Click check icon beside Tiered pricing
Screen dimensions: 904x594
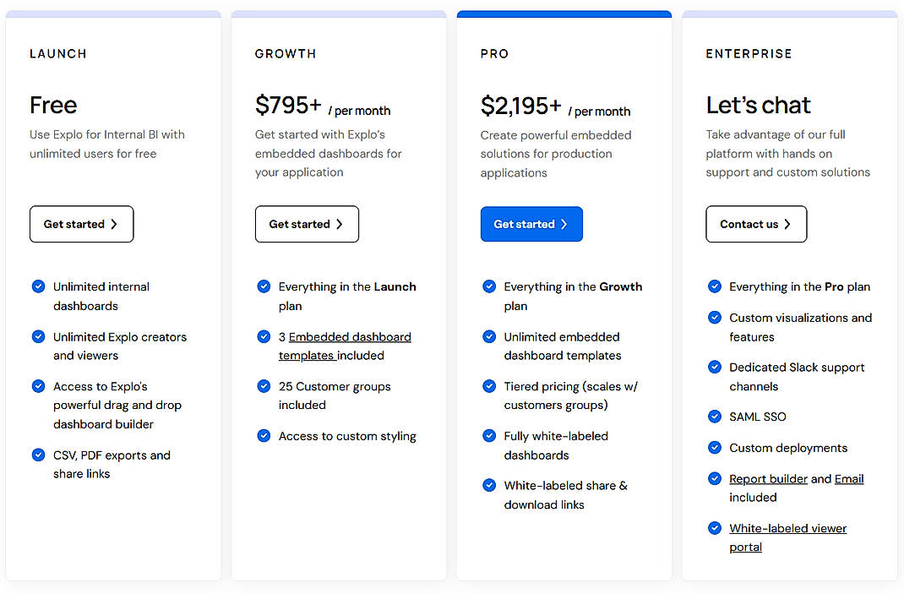pos(489,386)
